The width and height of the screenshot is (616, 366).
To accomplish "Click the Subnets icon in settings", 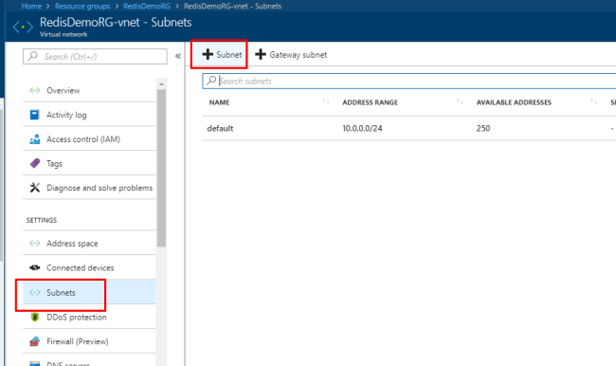I will [x=34, y=292].
